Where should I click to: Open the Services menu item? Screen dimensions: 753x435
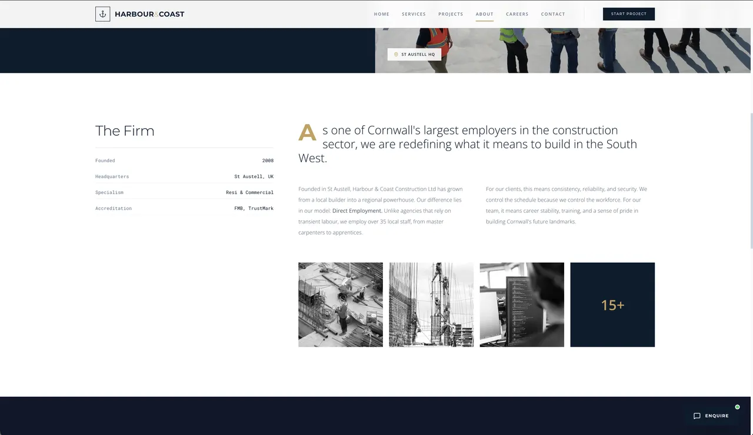point(414,14)
